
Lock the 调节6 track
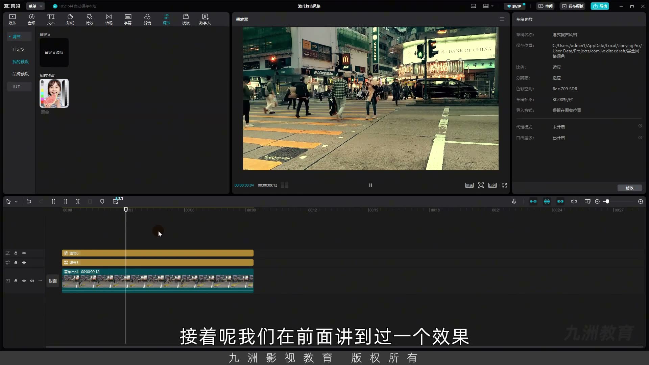pyautogui.click(x=16, y=253)
